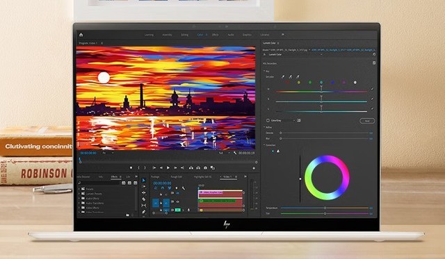Open Program monitor wrench settings
Screen dimensions: 445x259
pyautogui.click(x=235, y=153)
